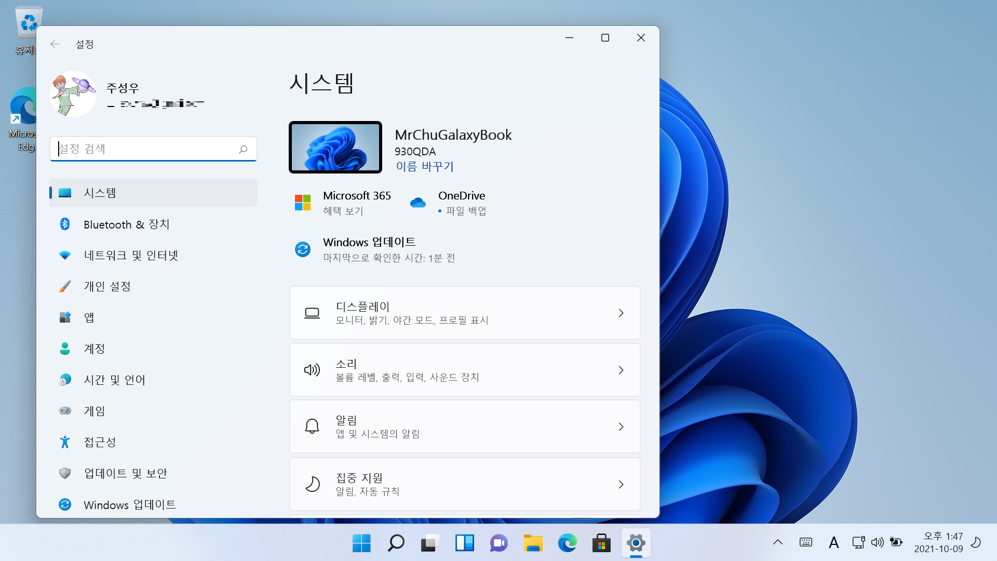Viewport: 997px width, 561px height.
Task: Expand the 집중 지원 row chevron
Action: point(621,484)
